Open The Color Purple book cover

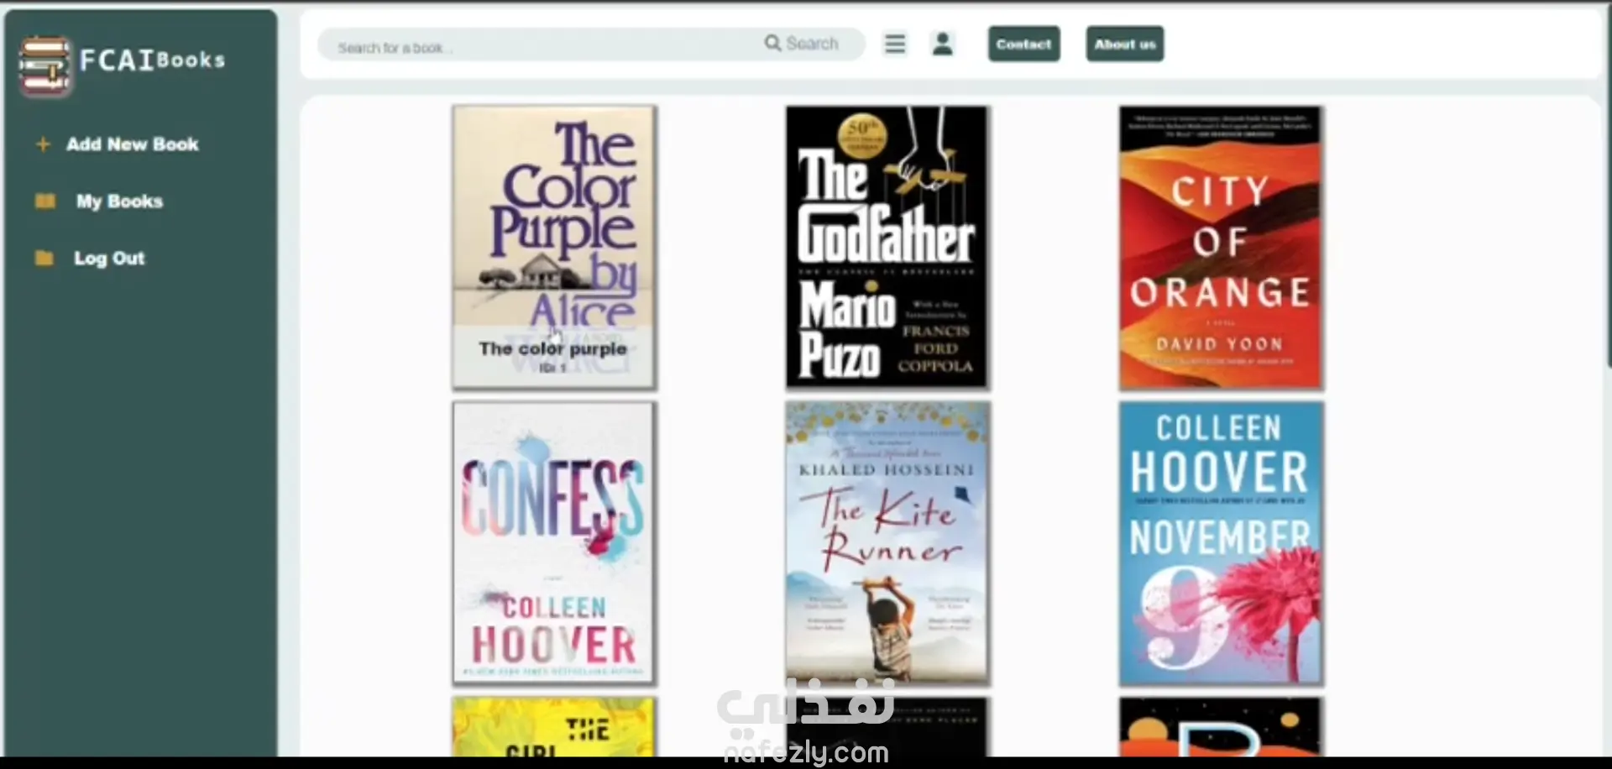554,248
